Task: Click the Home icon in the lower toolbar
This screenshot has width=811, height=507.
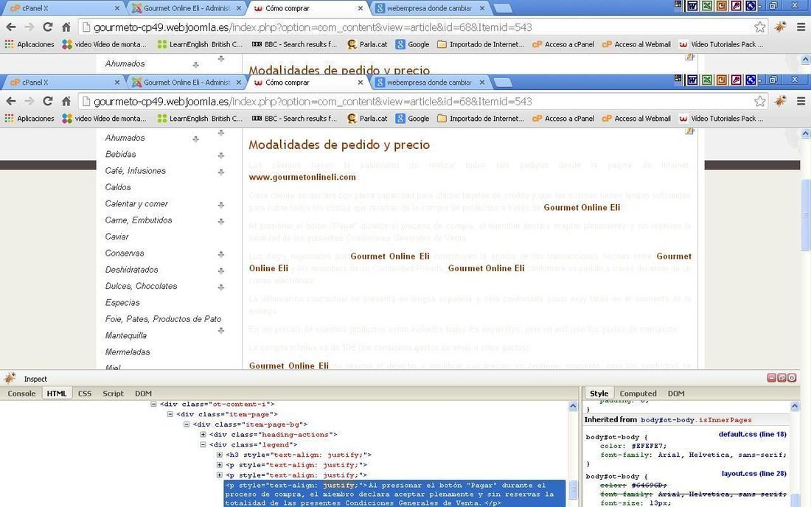Action: pos(66,101)
